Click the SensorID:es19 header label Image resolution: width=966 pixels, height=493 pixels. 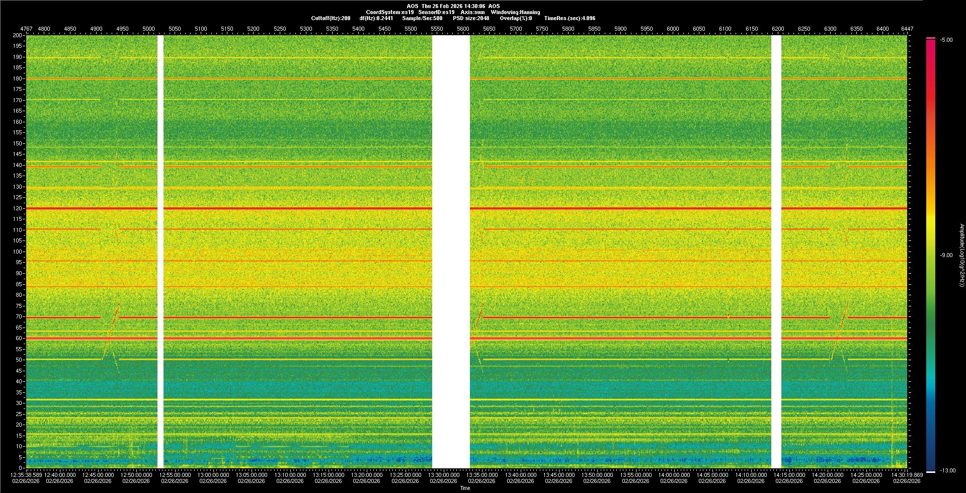click(x=436, y=12)
